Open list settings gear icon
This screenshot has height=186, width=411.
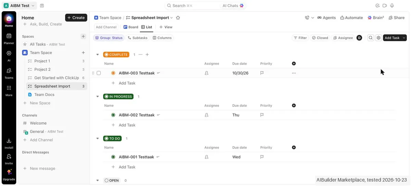(x=378, y=38)
